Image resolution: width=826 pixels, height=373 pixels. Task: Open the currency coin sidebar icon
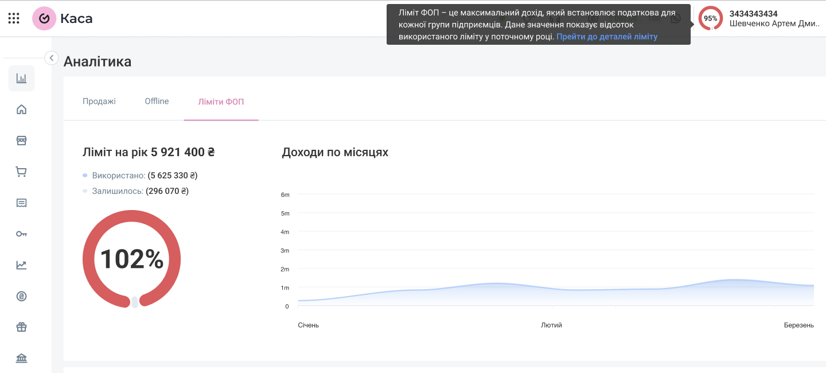point(21,296)
